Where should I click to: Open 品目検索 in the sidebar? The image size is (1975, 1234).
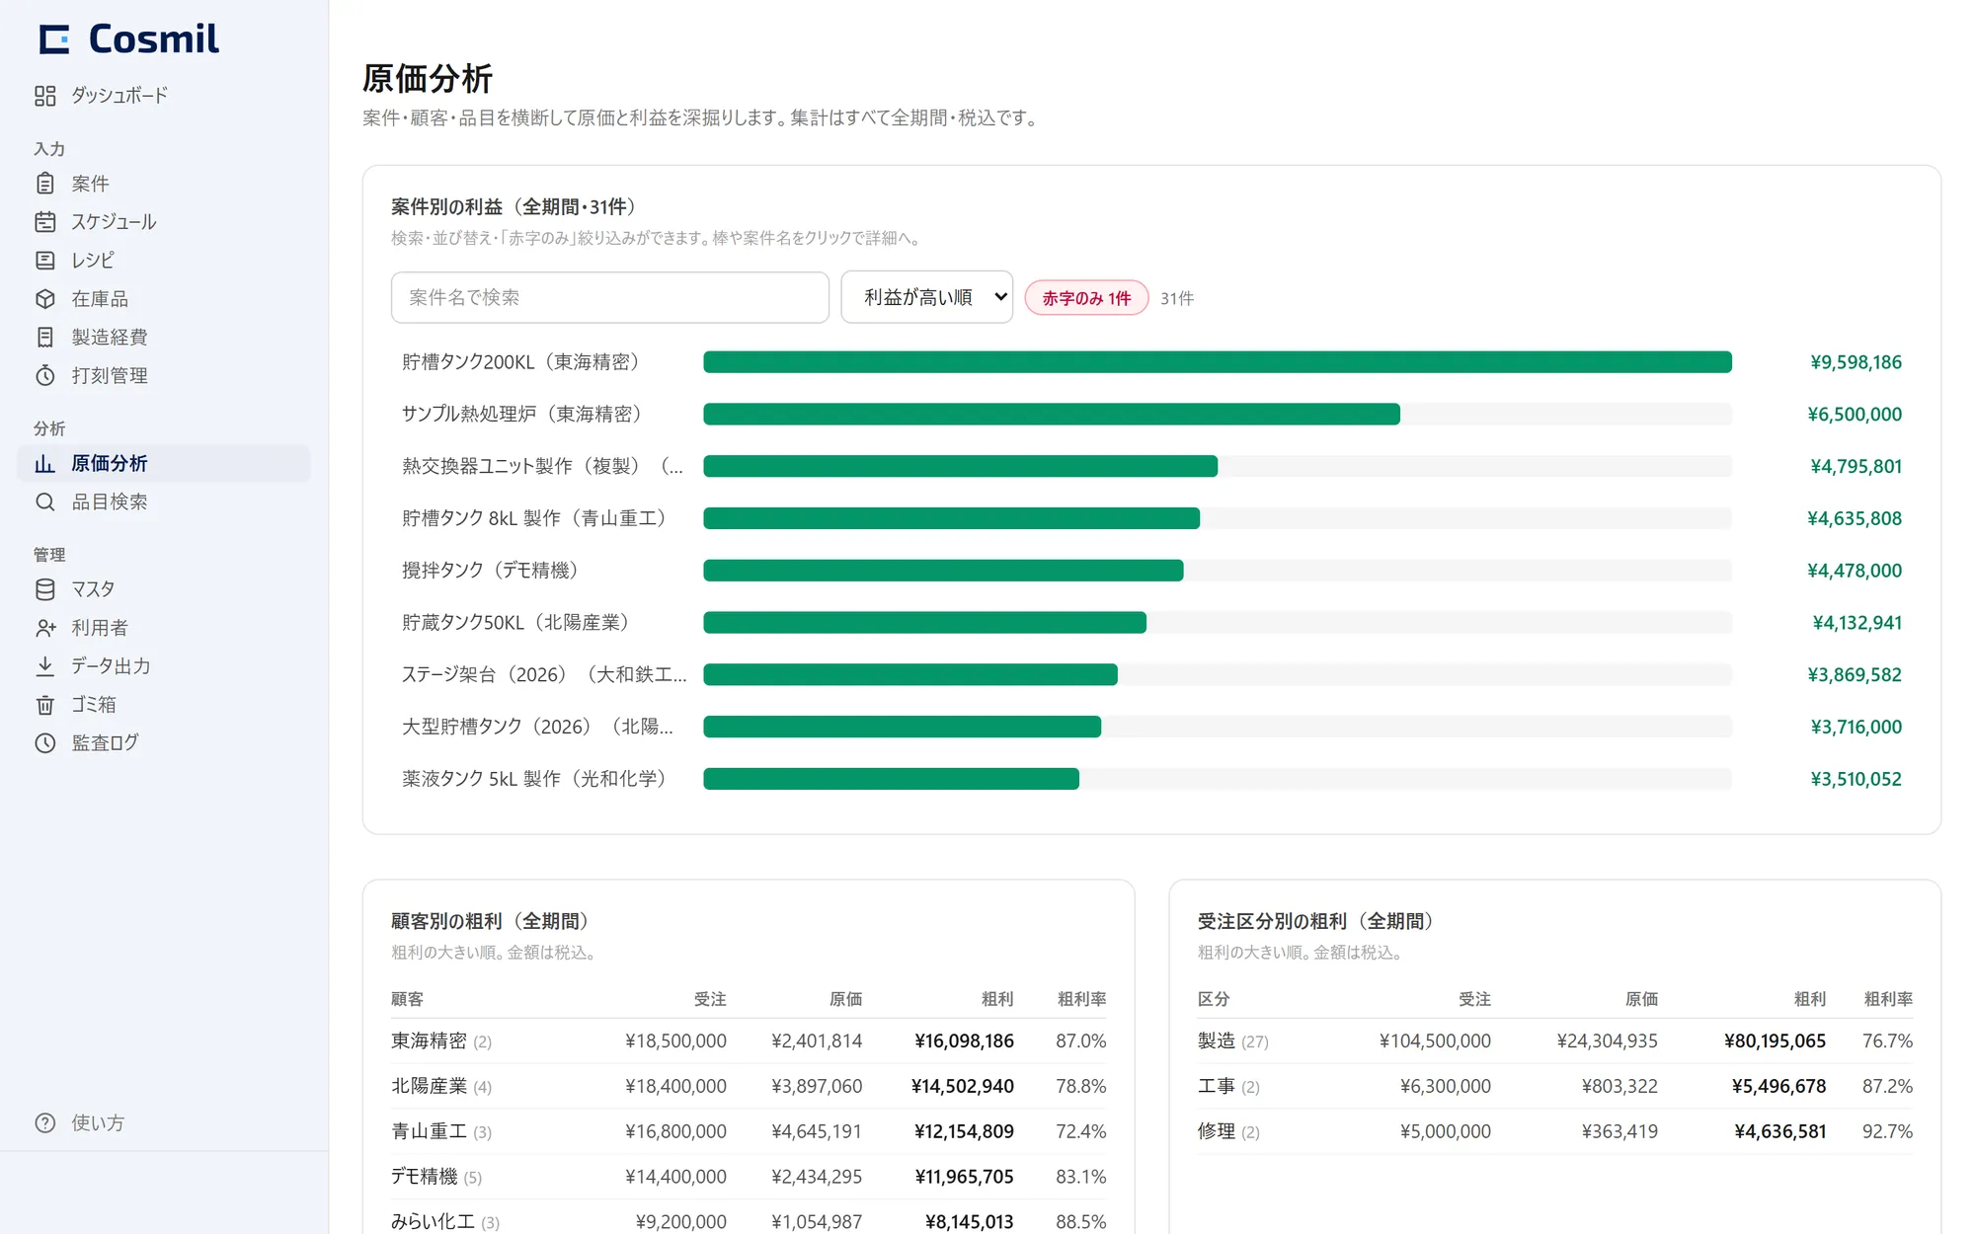164,502
